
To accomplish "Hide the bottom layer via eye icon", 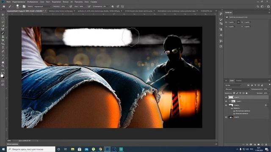I will tap(226, 117).
